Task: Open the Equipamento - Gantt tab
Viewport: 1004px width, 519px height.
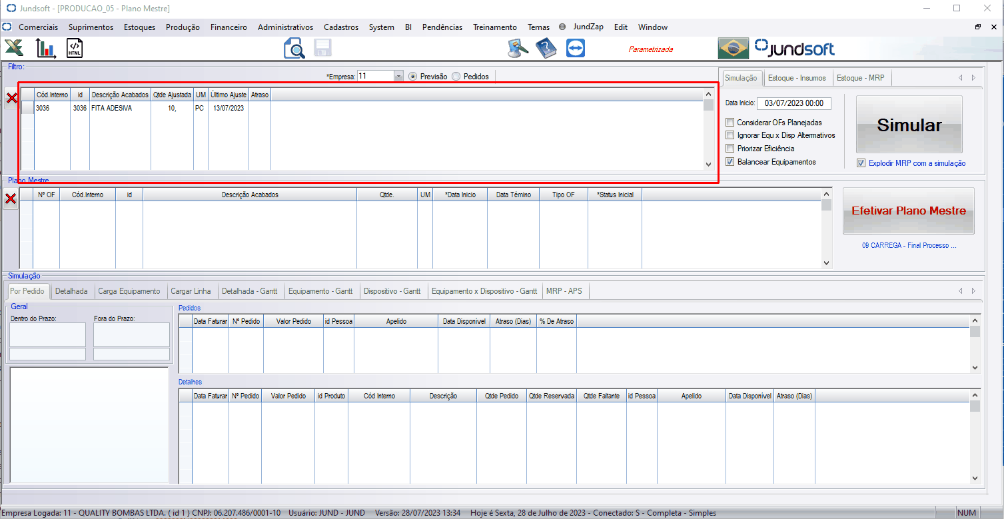Action: (x=320, y=291)
